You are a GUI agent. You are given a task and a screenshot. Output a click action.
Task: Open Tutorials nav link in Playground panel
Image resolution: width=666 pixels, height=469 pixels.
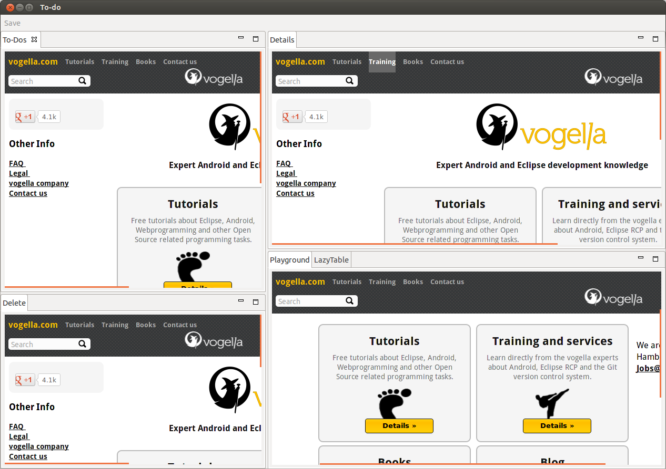tap(347, 282)
